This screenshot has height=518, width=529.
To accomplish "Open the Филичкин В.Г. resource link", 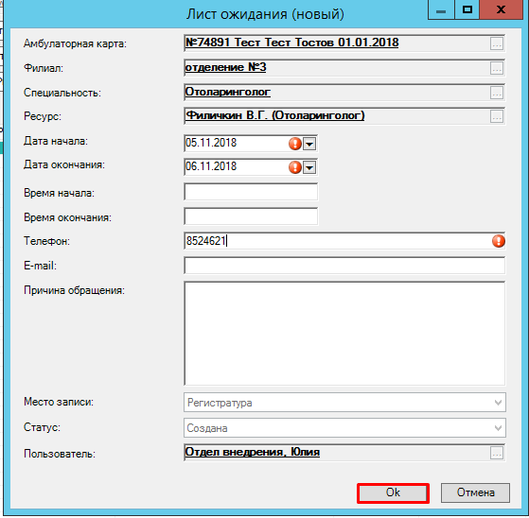I will (275, 115).
